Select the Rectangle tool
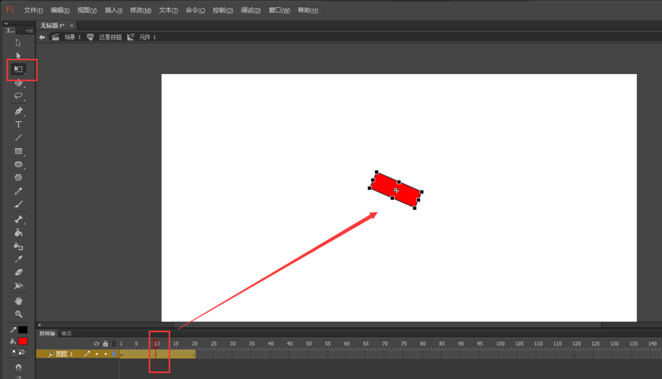This screenshot has height=379, width=662. coord(18,151)
